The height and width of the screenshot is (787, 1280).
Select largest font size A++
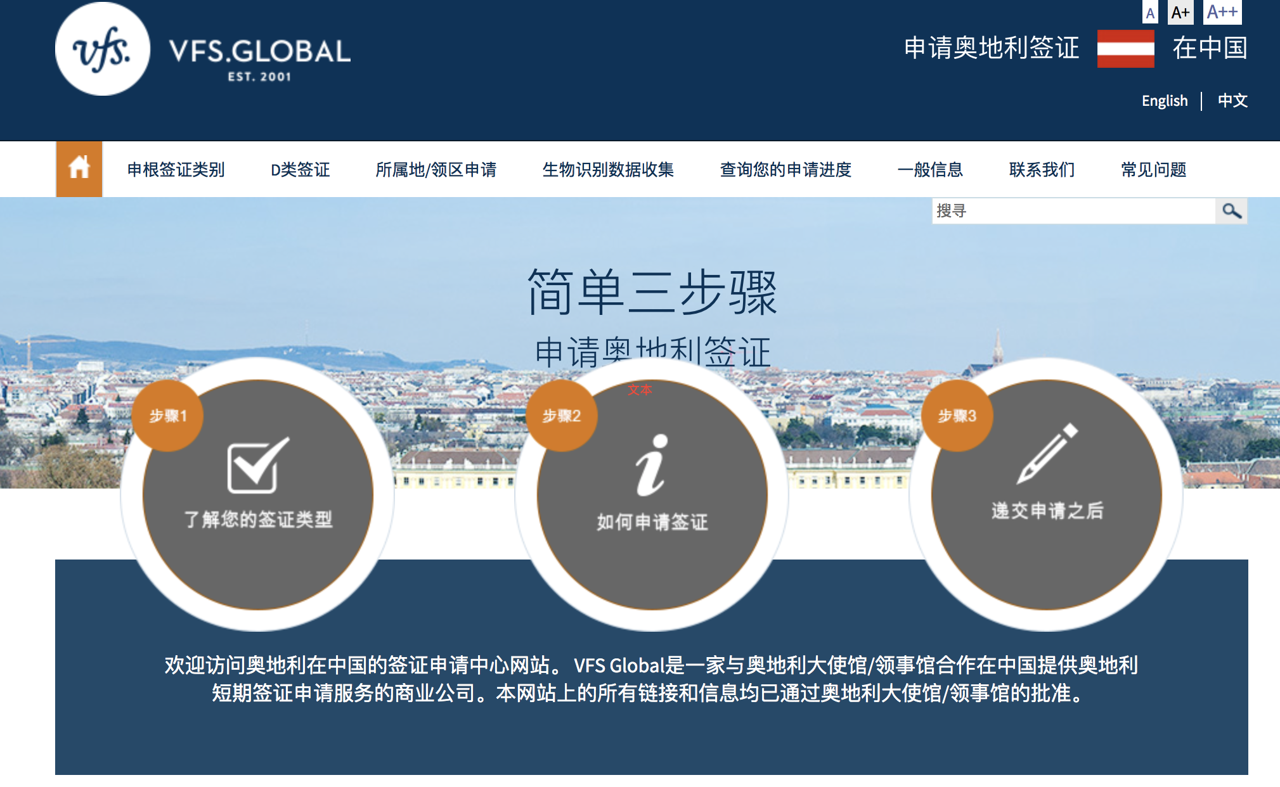(x=1222, y=12)
